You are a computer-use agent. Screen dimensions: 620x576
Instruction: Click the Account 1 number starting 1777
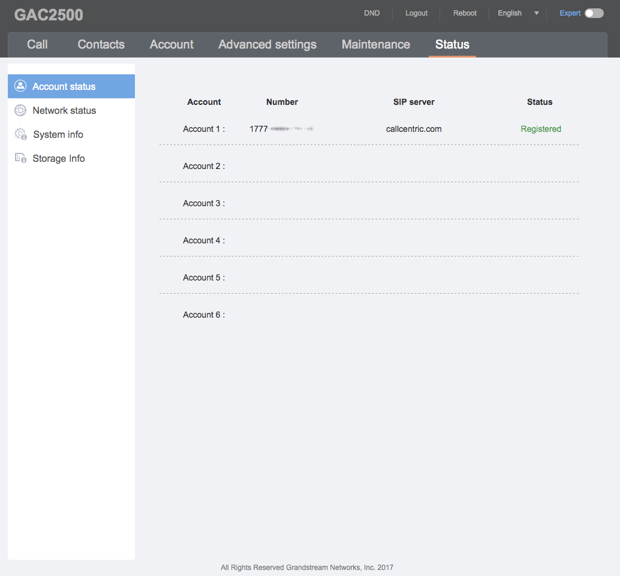pyautogui.click(x=282, y=129)
